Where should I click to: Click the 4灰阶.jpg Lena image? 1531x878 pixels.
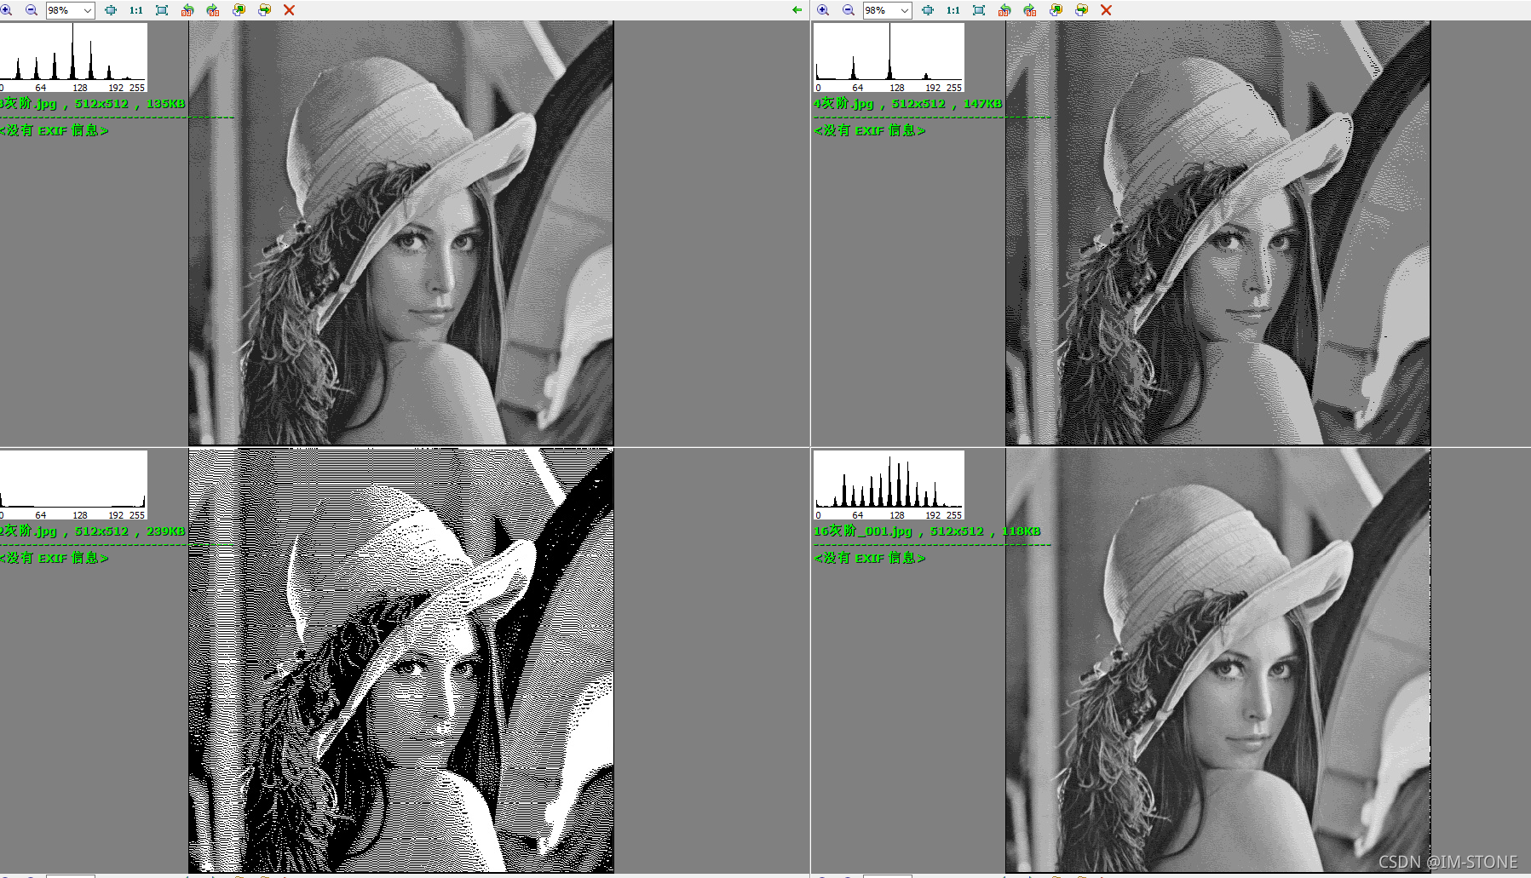click(x=1217, y=233)
